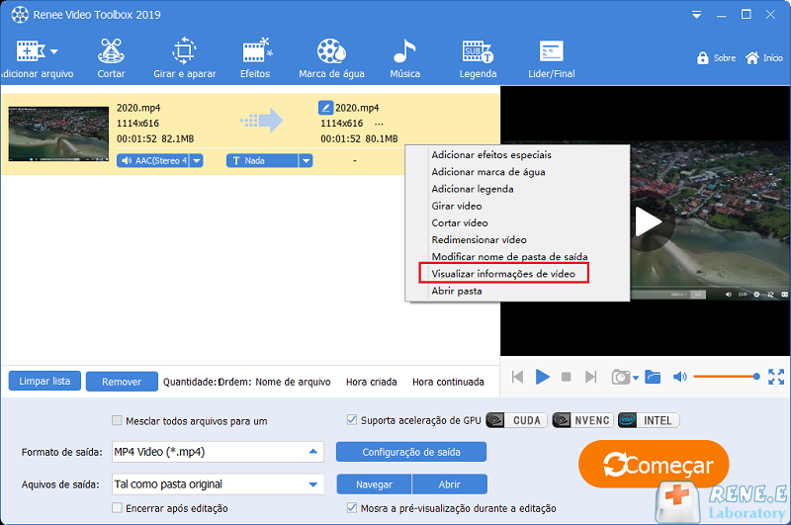Click the Renee Video Toolbox film reel logo
Screen dimensions: 791x525
[20, 15]
